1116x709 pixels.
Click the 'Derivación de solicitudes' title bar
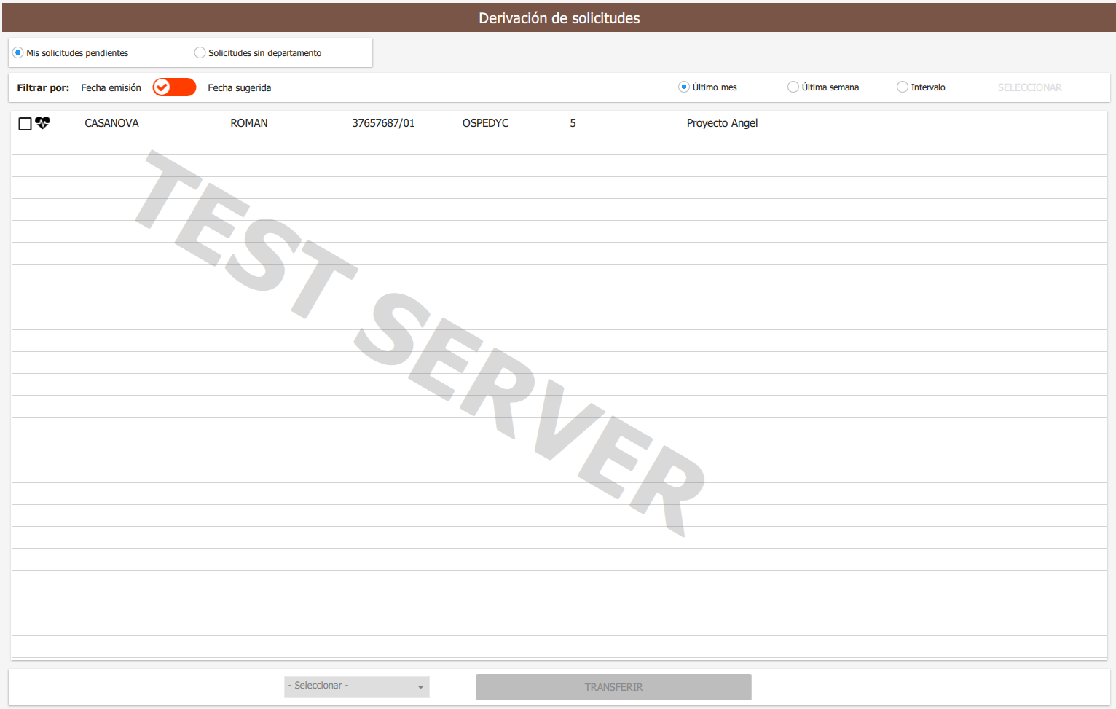tap(559, 18)
